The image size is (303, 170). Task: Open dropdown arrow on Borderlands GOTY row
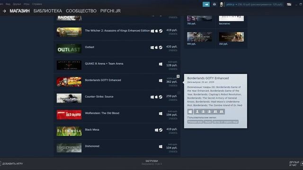[x=178, y=76]
